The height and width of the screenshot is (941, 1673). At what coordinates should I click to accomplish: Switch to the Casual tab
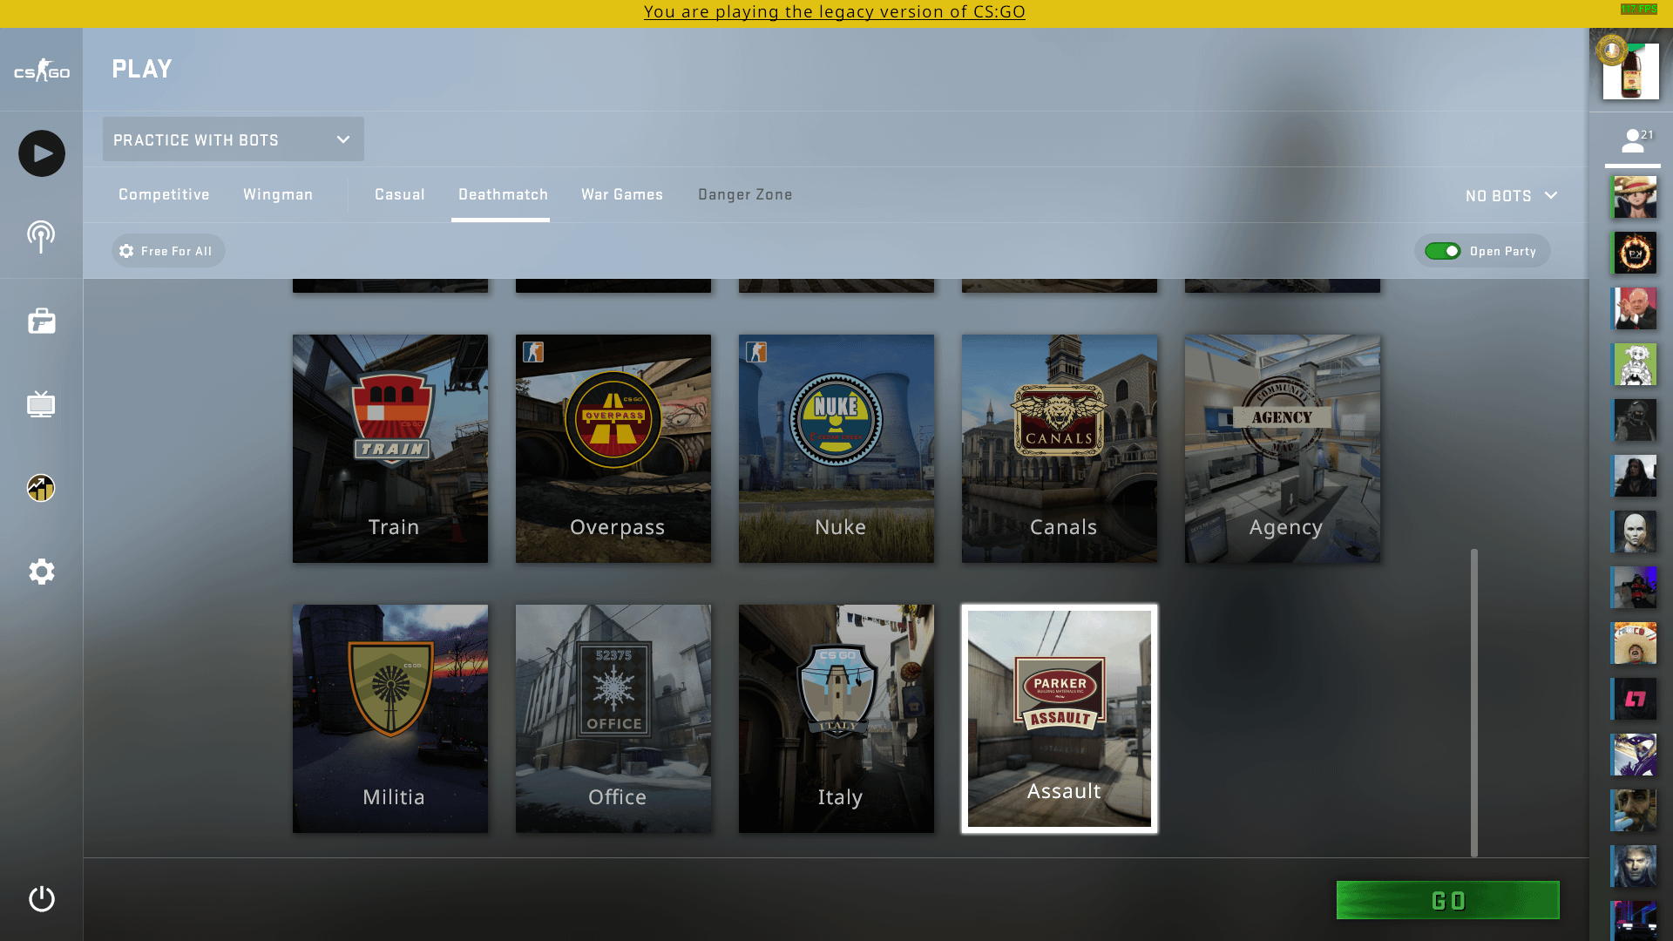pyautogui.click(x=400, y=194)
